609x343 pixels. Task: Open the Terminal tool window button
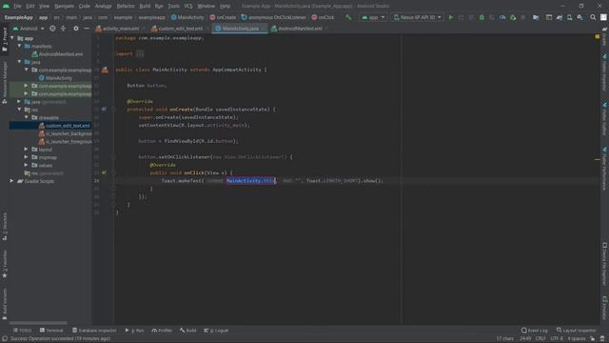[51, 331]
